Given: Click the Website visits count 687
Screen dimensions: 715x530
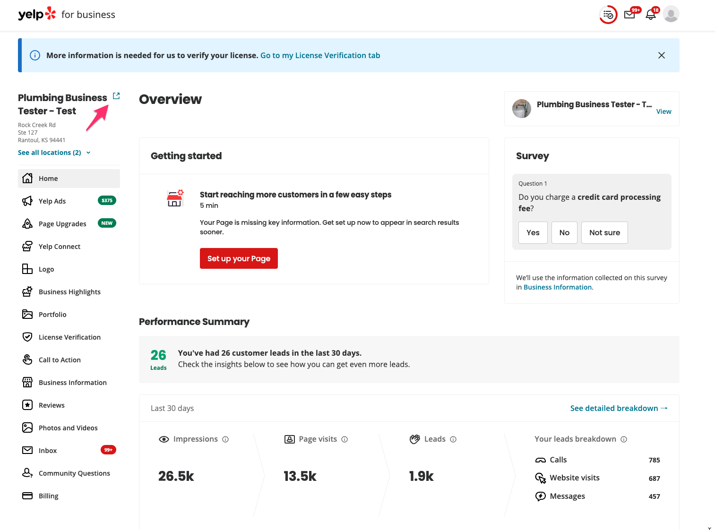Looking at the screenshot, I should [x=655, y=479].
